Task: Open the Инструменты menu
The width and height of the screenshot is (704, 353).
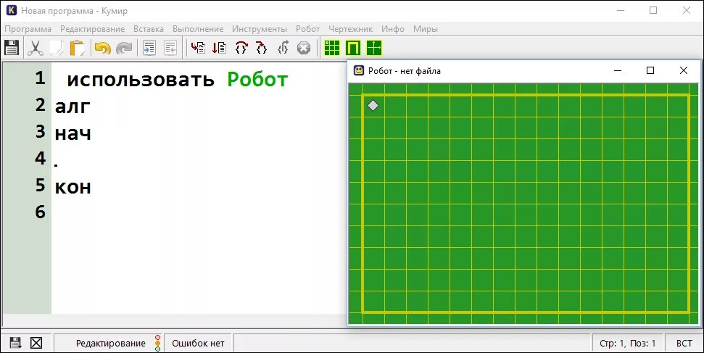Action: coord(260,29)
